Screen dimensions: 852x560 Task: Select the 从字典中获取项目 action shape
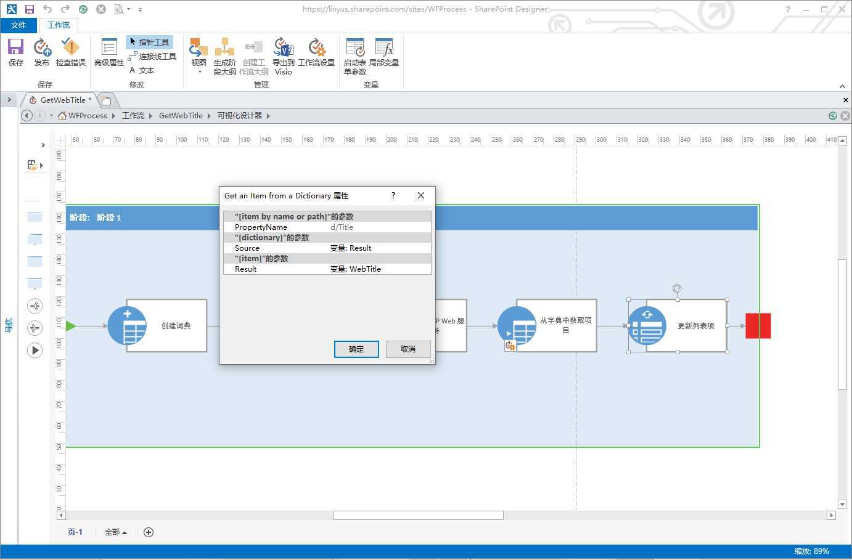click(547, 326)
